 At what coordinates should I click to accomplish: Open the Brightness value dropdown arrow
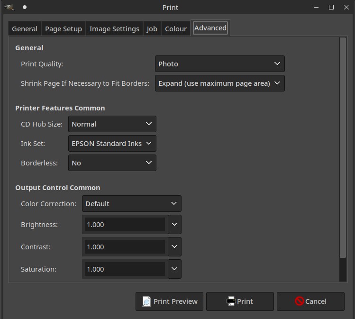click(x=174, y=225)
